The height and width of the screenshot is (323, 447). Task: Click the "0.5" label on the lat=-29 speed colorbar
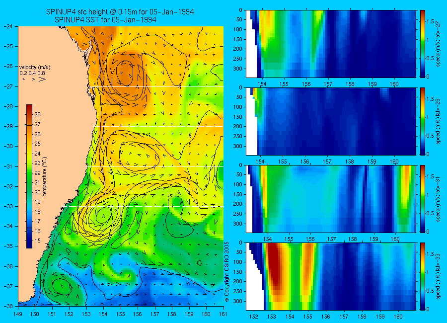pos(430,136)
